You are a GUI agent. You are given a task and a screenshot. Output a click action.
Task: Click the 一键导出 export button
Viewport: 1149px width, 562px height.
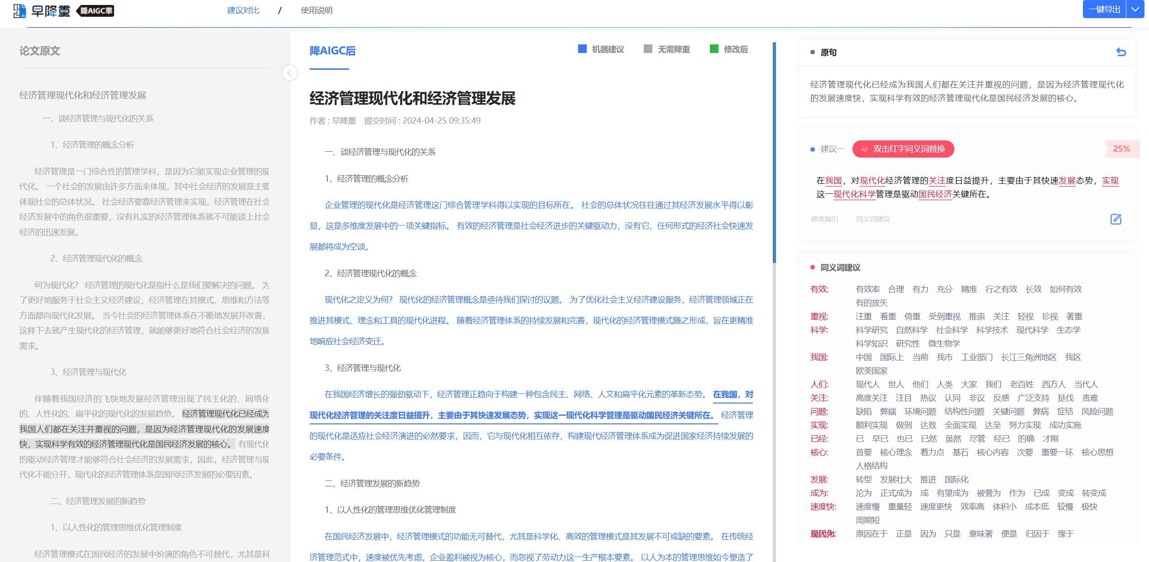pyautogui.click(x=1104, y=9)
